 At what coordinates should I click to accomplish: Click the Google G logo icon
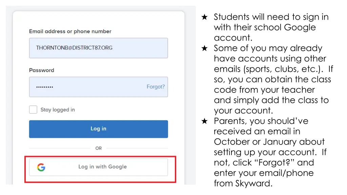41,167
